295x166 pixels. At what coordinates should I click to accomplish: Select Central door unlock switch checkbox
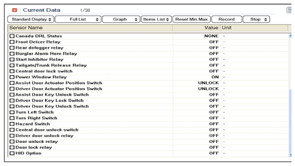click(x=12, y=130)
